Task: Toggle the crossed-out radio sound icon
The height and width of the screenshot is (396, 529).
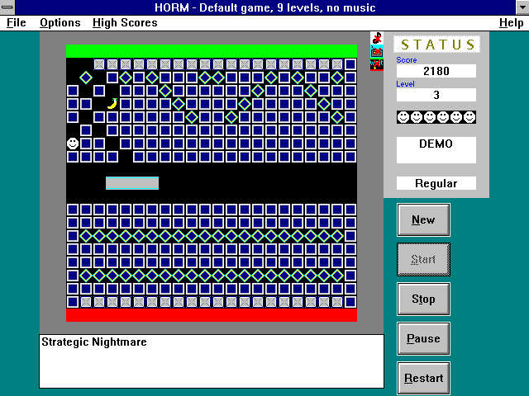Action: click(377, 51)
